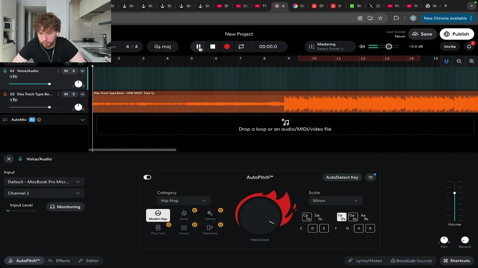Open the notifications bell
Image resolution: width=478 pixels, height=268 pixels.
469,47
